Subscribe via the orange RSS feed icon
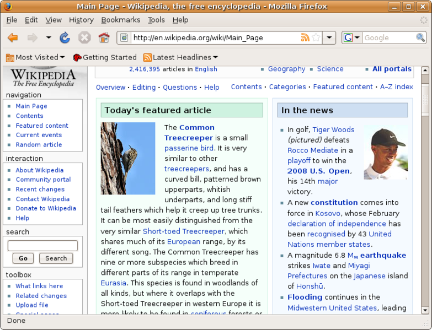 (305, 37)
